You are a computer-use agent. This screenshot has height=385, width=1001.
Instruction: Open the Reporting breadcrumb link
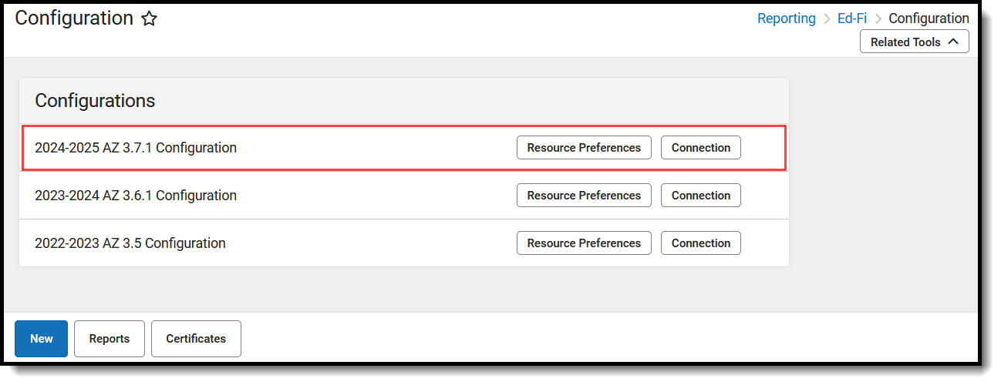(786, 18)
